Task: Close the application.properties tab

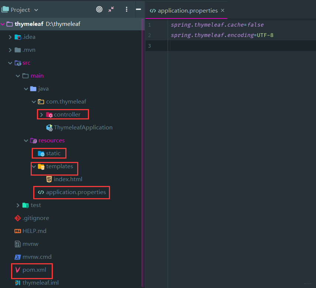Action: pos(223,10)
